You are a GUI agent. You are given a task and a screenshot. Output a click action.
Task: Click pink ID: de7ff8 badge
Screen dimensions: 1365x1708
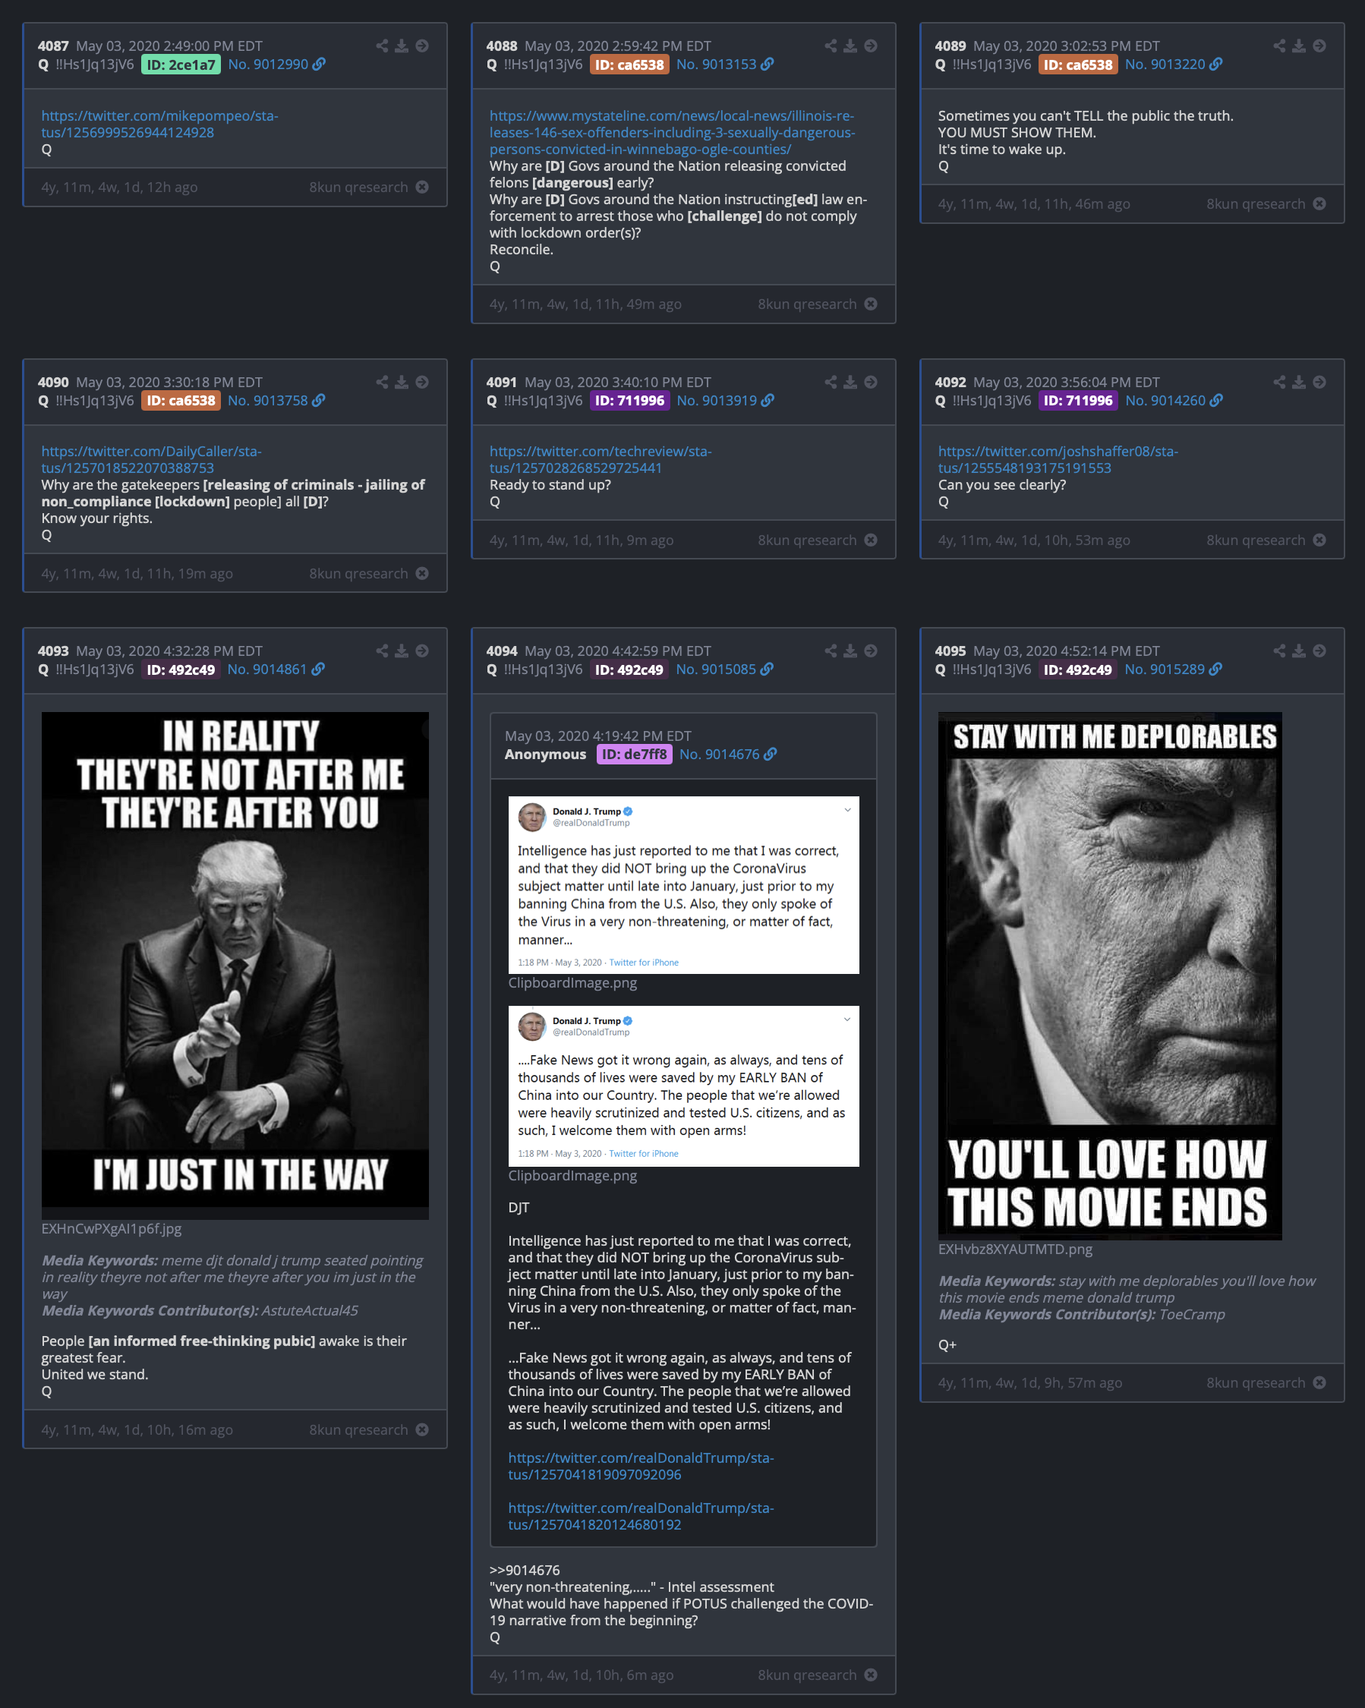[634, 755]
